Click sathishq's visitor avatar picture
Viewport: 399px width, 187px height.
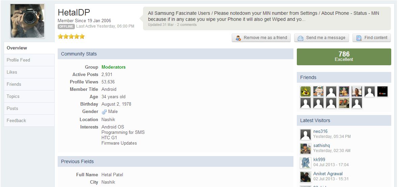(306, 148)
